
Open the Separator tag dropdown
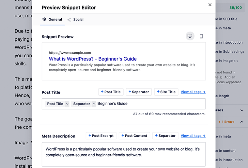[x=94, y=104]
